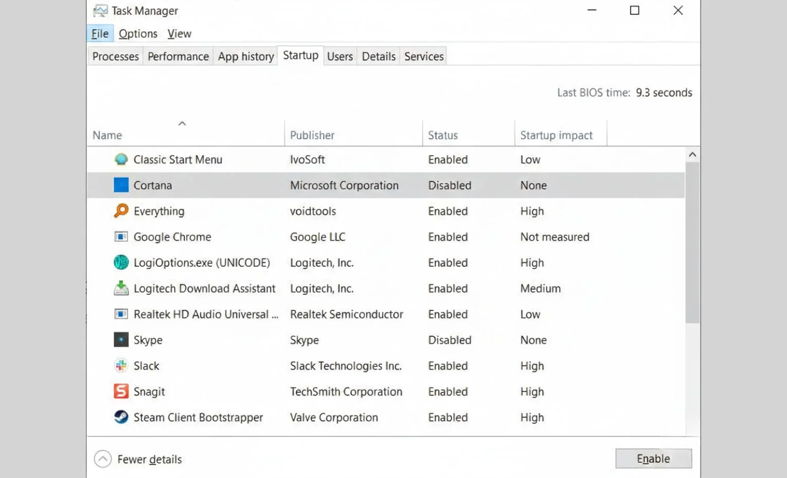
Task: Click Slack Technologies Inc. publisher cell
Action: 346,365
